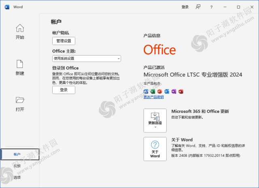Click the 更改产品密钥 link
Screen dimensions: 259x188
pyautogui.click(x=154, y=97)
